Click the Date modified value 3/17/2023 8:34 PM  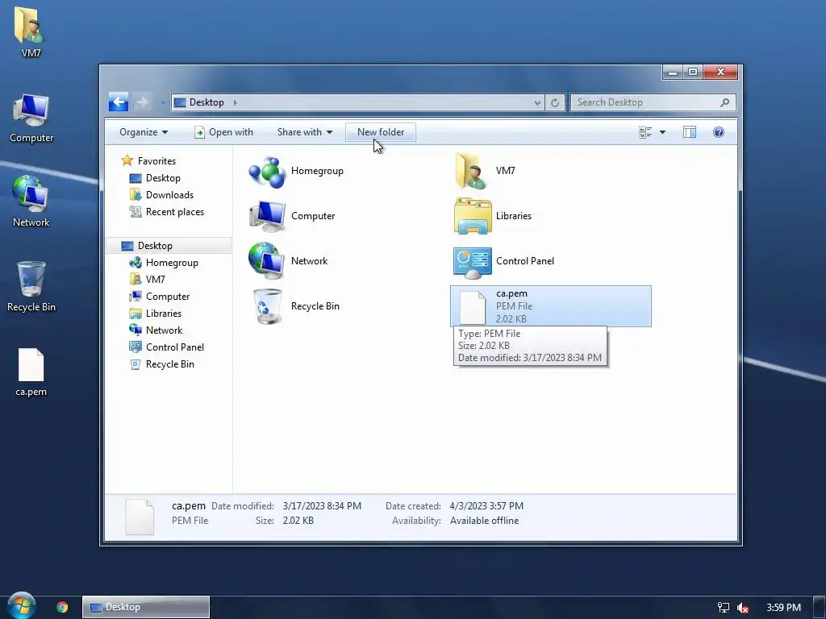pos(322,506)
